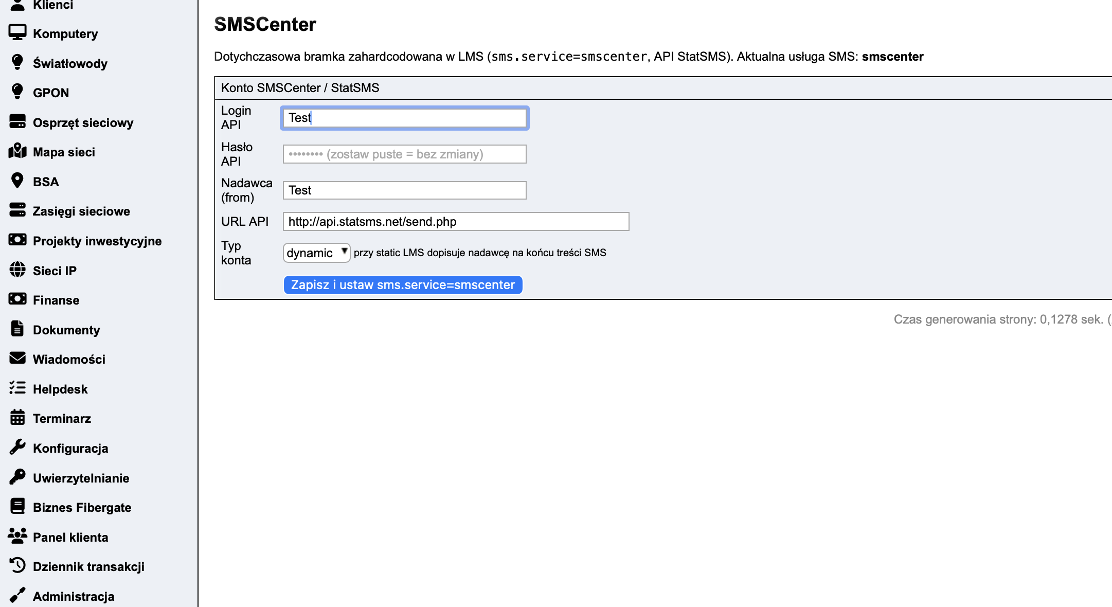The image size is (1112, 607).
Task: Click the SMSCenter page heading
Action: (x=265, y=24)
